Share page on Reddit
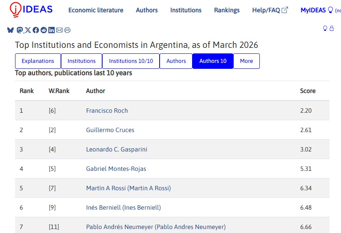 pos(44,30)
